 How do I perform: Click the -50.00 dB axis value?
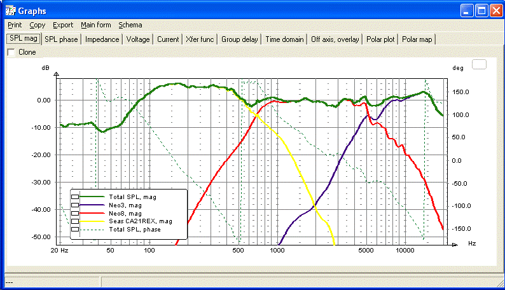pyautogui.click(x=41, y=237)
